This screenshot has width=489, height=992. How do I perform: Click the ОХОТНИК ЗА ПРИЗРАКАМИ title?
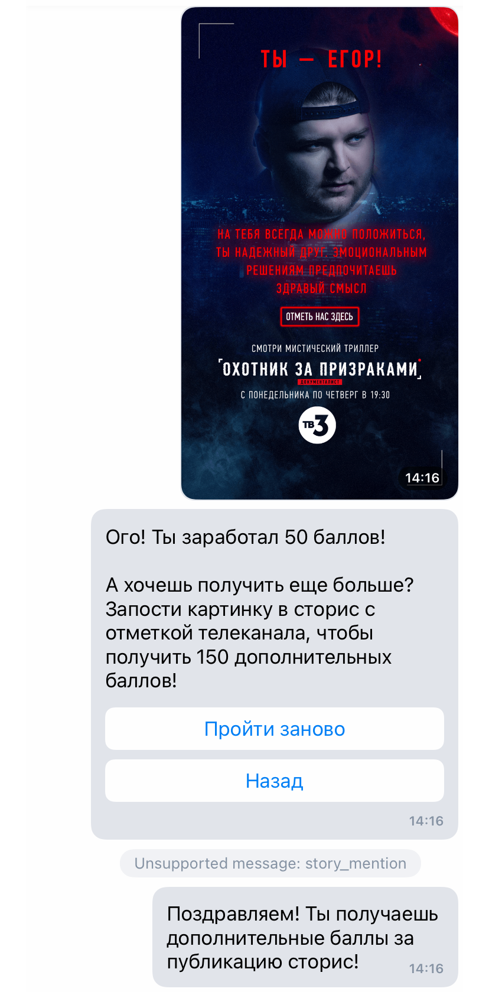[320, 369]
